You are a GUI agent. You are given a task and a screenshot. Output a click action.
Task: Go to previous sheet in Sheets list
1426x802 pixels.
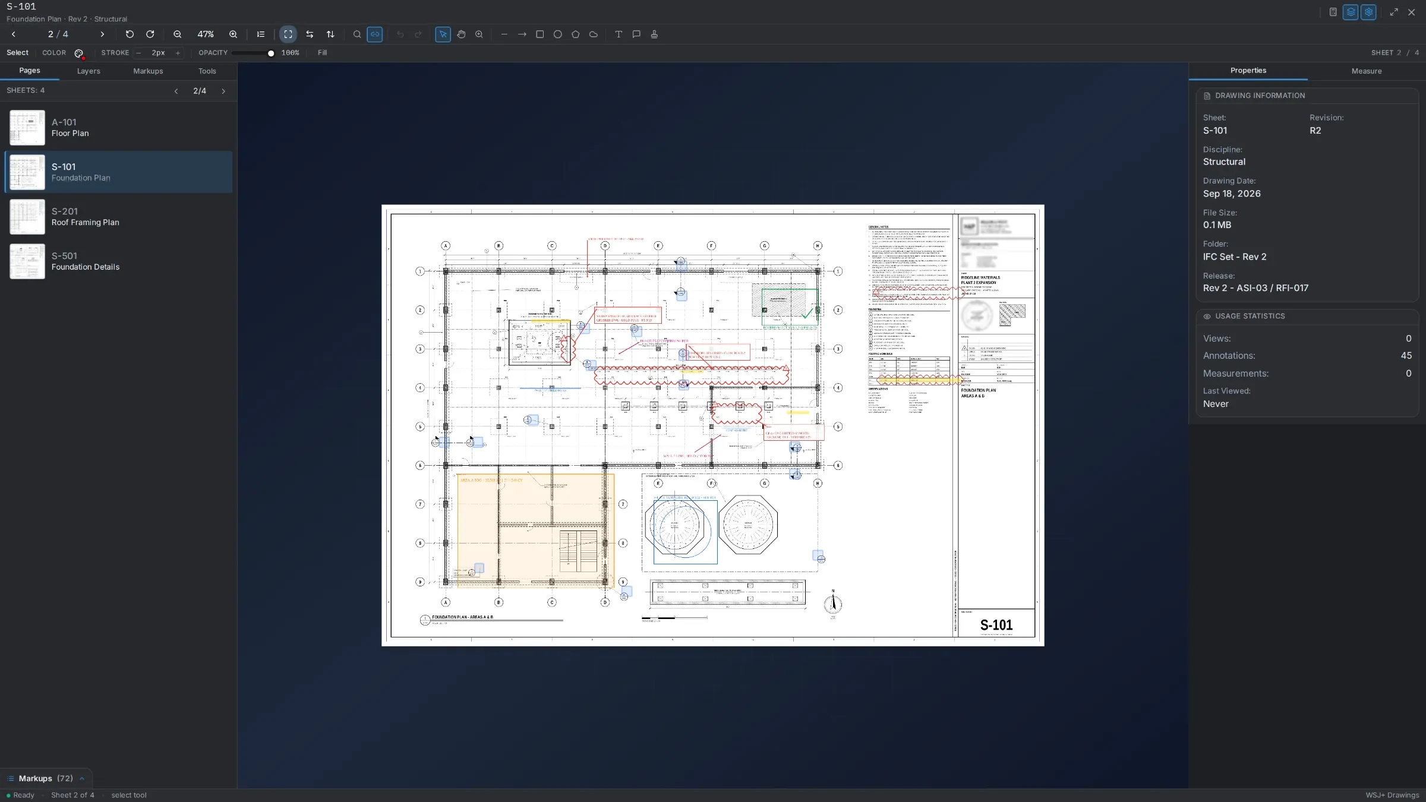tap(176, 91)
